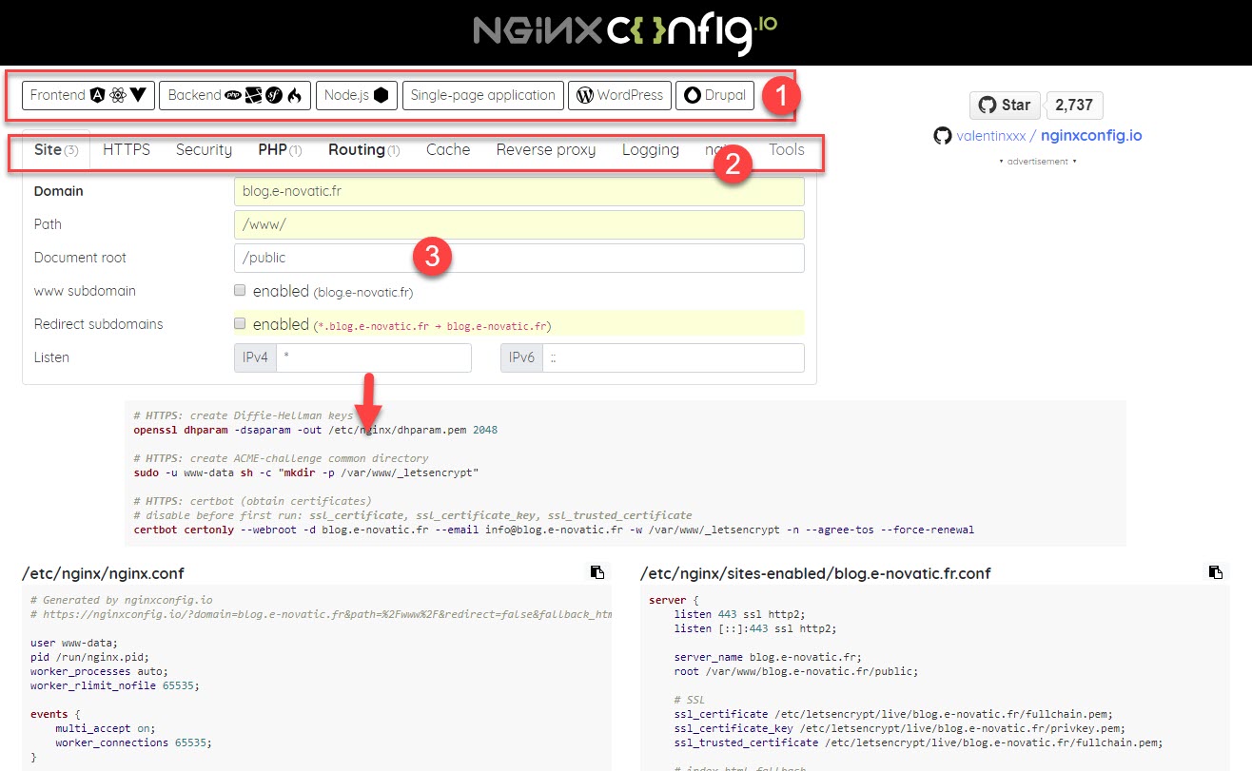The height and width of the screenshot is (771, 1252).
Task: Go to the Security tab
Action: tap(204, 150)
